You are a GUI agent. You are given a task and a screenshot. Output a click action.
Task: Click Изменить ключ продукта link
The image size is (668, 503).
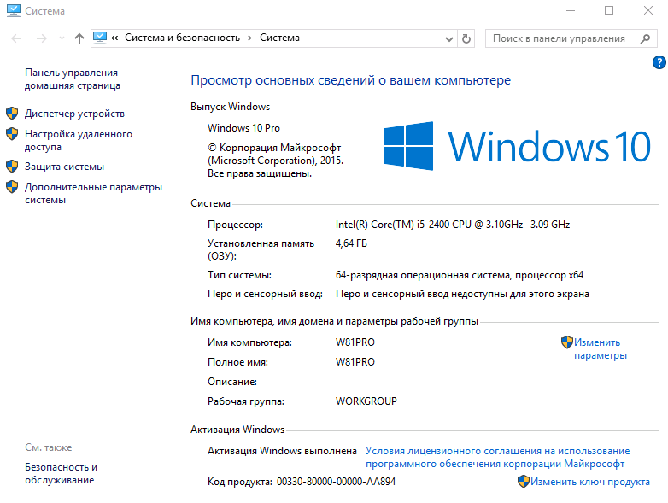(590, 482)
